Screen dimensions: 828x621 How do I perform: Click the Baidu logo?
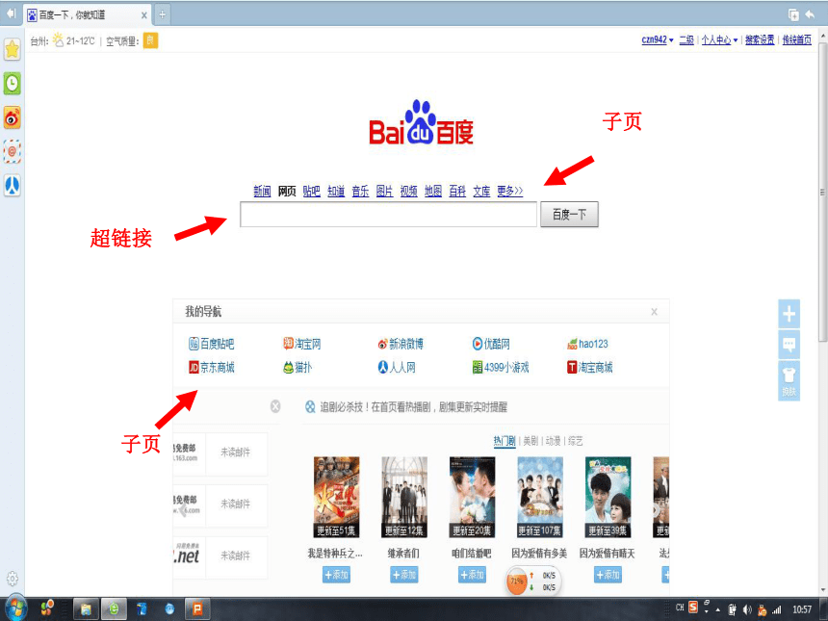click(421, 122)
